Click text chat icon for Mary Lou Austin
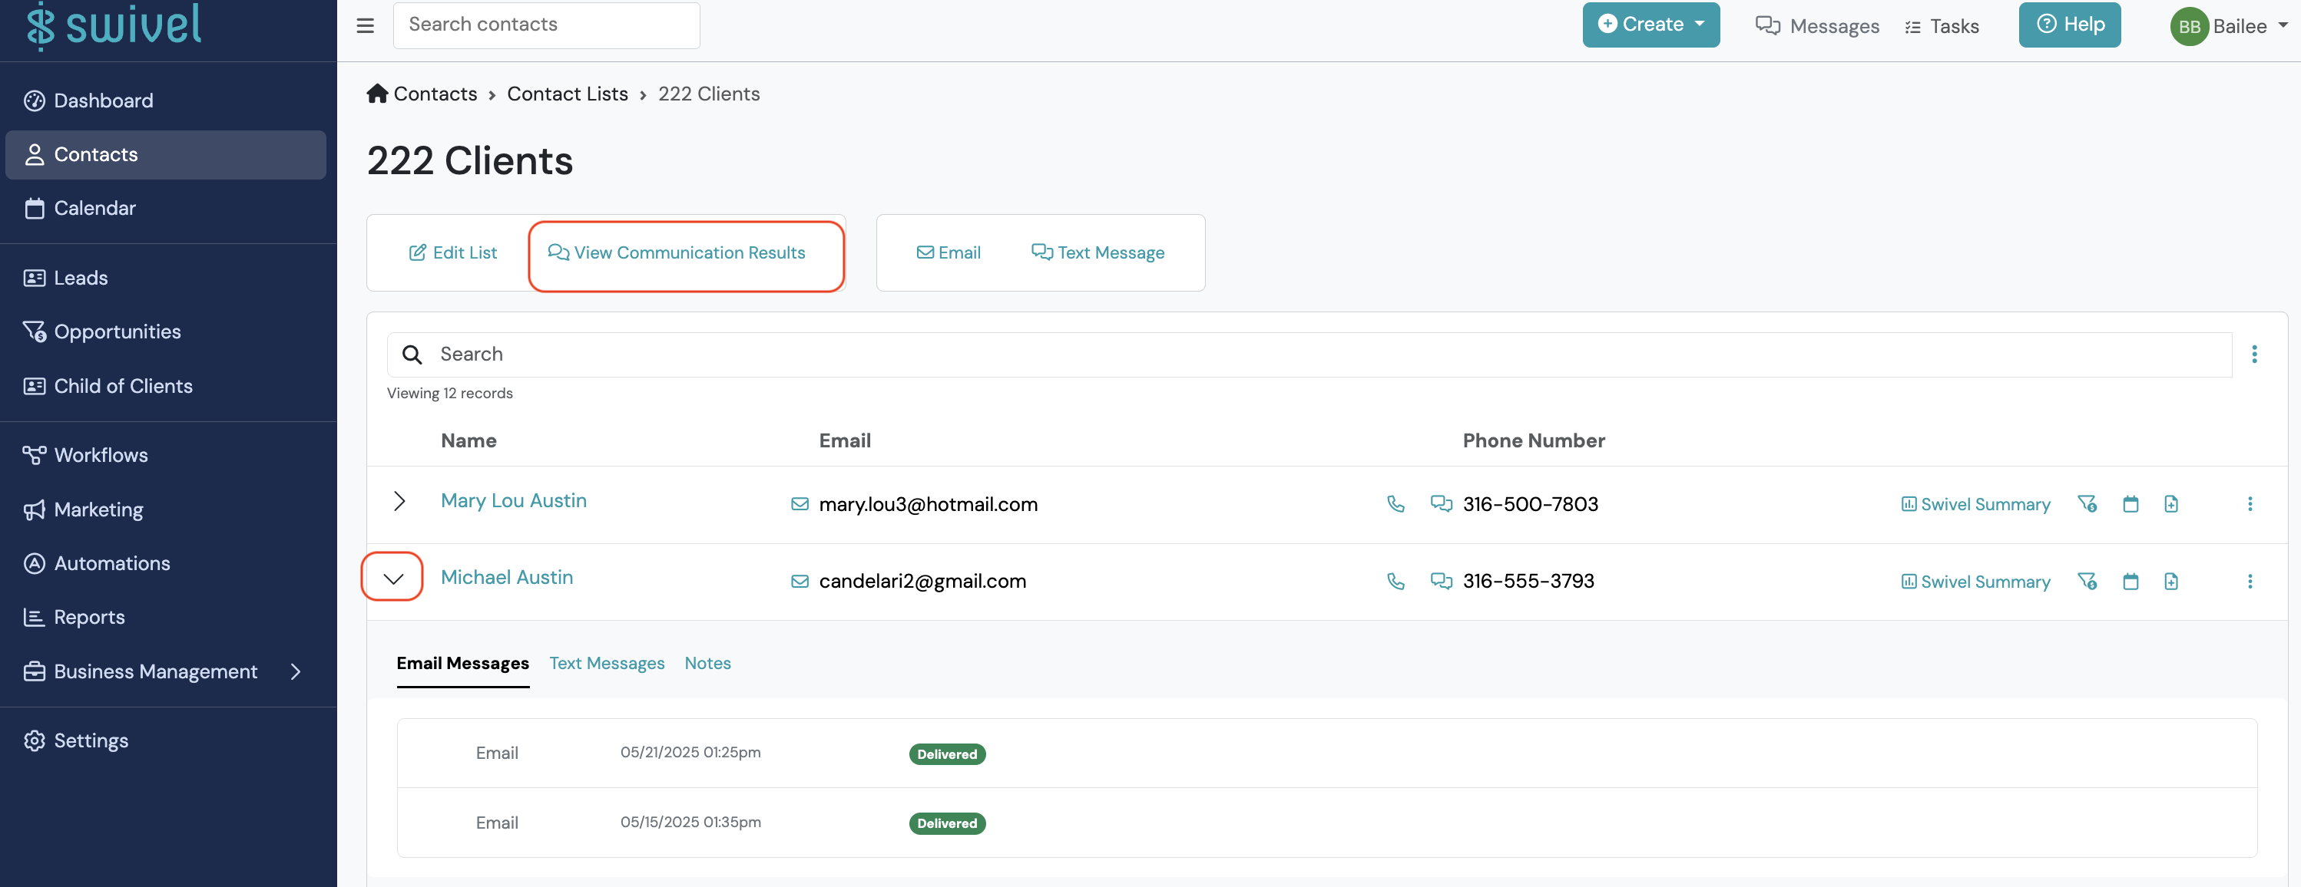 [1441, 504]
